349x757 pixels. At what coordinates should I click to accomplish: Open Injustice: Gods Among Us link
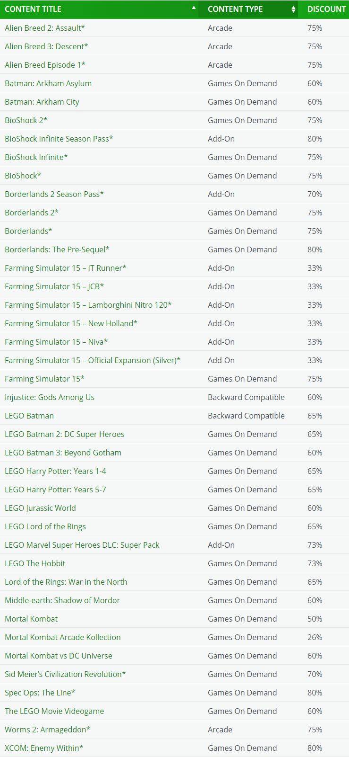(x=50, y=397)
